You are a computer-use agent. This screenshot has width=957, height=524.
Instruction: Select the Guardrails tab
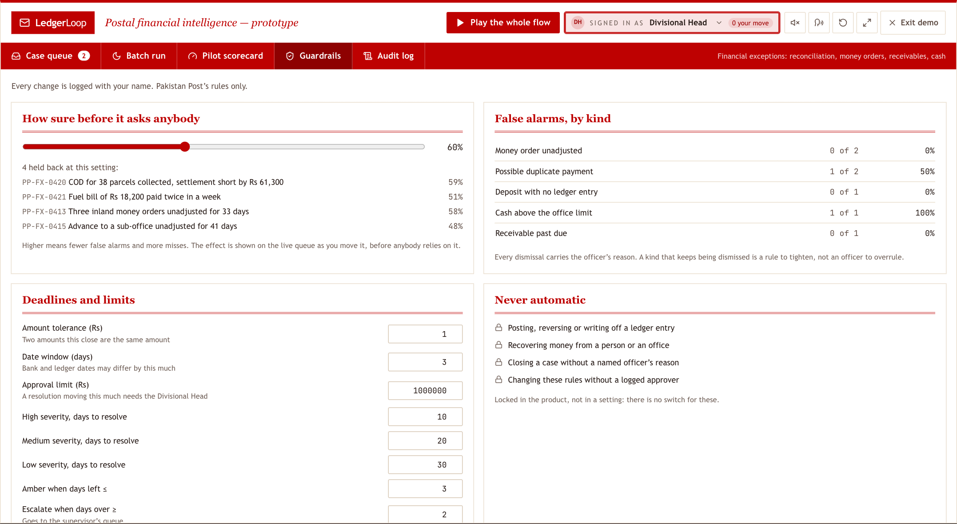tap(313, 56)
